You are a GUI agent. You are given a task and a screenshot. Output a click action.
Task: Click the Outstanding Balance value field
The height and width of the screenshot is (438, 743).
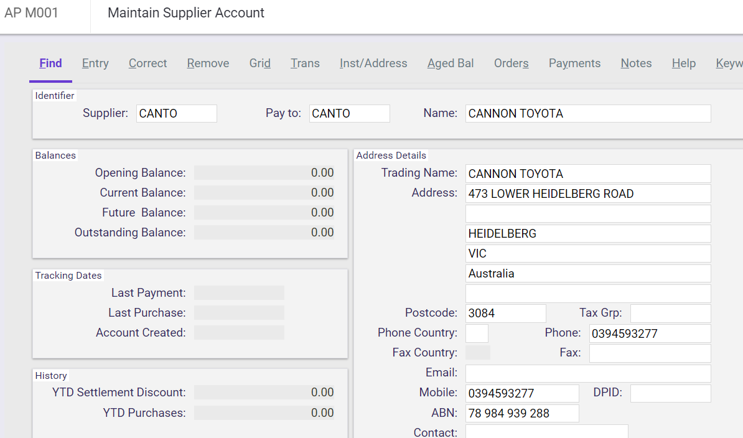tap(264, 233)
